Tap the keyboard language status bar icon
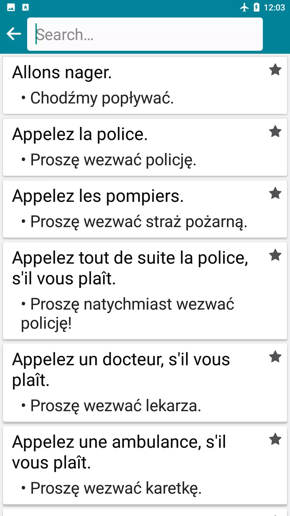This screenshot has width=290, height=516. 26,7
